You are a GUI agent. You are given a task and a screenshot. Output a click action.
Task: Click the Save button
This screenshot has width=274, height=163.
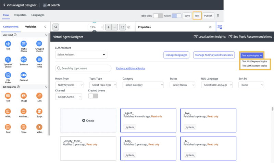187,16
